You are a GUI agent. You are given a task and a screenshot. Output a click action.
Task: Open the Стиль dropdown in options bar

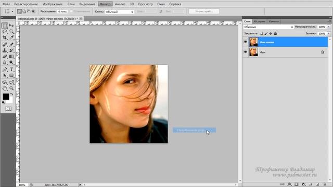pyautogui.click(x=120, y=11)
